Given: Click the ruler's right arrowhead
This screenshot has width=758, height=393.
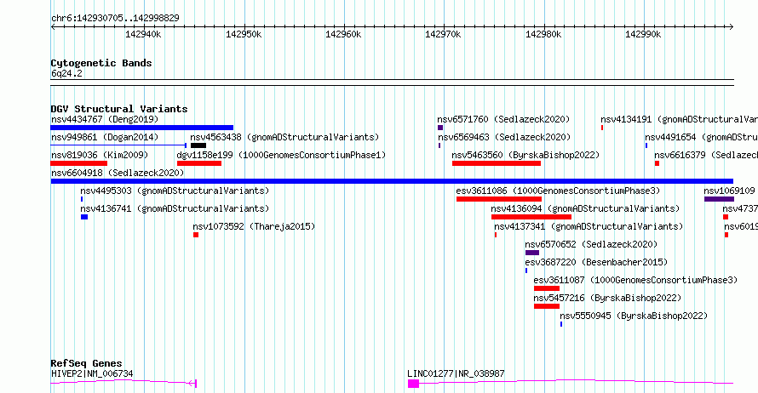Looking at the screenshot, I should click(x=731, y=27).
